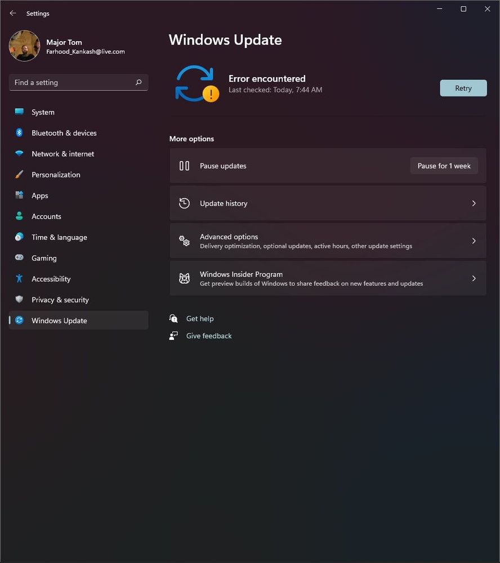Image resolution: width=500 pixels, height=563 pixels.
Task: Expand the Update history section
Action: pyautogui.click(x=474, y=203)
